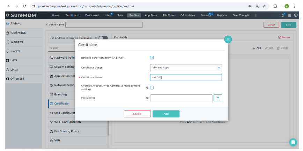The height and width of the screenshot is (151, 303).
Task: Check Override Account-wide Certificate Management settings
Action: coord(152,87)
